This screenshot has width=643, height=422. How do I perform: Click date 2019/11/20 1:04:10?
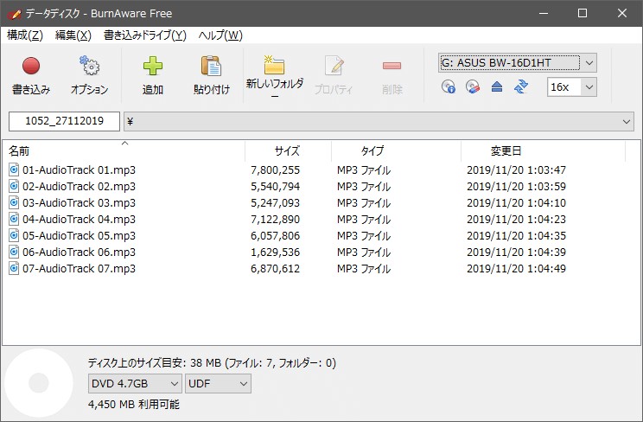[516, 203]
